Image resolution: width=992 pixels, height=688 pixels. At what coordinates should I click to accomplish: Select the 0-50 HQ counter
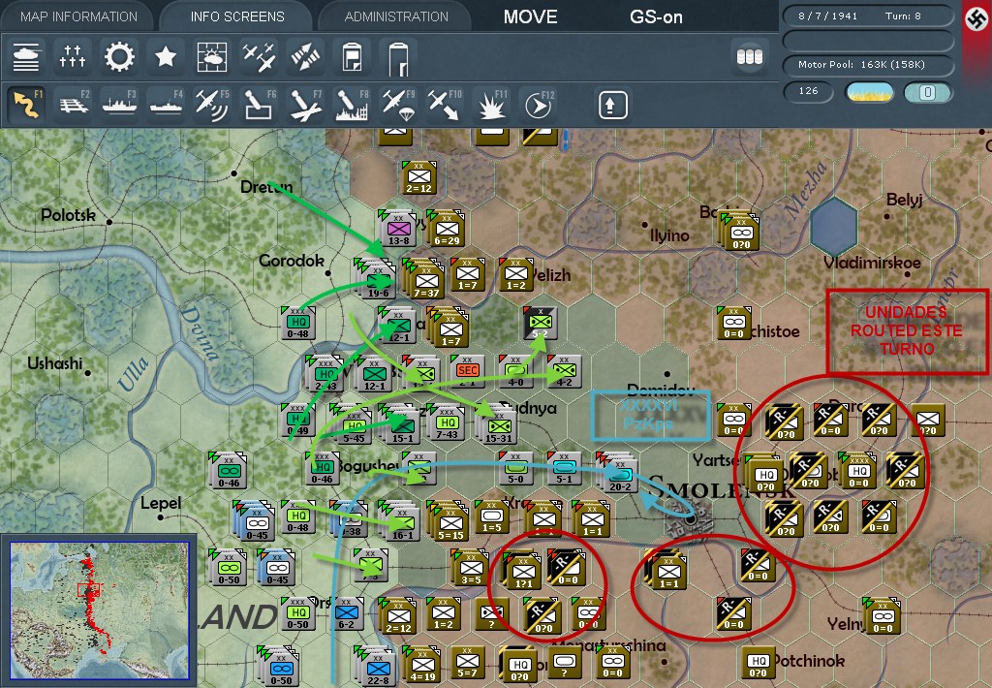tap(298, 613)
